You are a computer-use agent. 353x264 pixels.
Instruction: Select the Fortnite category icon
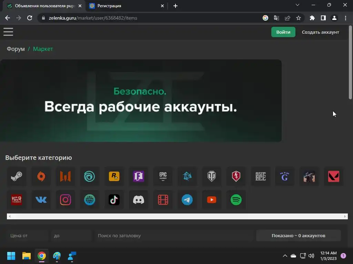139,176
